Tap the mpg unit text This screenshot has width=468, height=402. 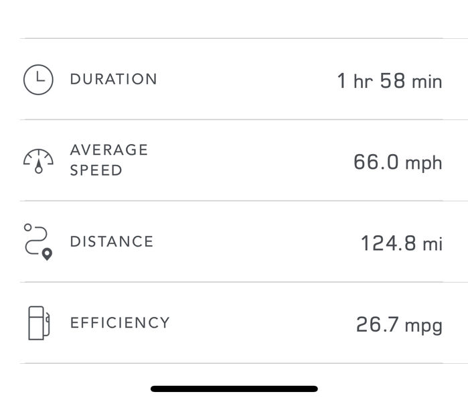pyautogui.click(x=424, y=326)
